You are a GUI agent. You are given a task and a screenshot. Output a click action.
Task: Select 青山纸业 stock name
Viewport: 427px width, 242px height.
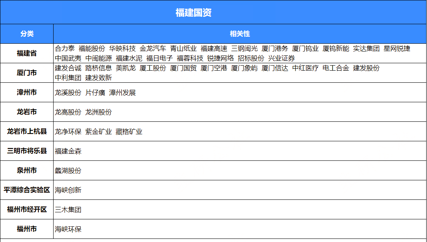(x=183, y=49)
